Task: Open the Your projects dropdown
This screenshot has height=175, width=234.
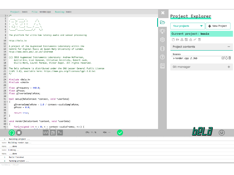Action: coord(188,26)
